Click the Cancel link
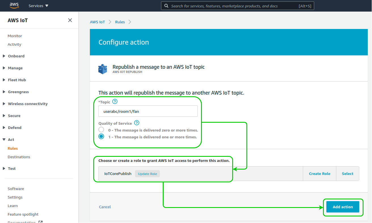The image size is (372, 223). tap(105, 207)
